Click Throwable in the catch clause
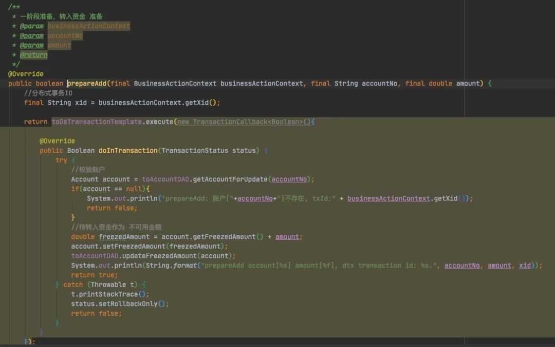The image size is (555, 347). pyautogui.click(x=108, y=285)
